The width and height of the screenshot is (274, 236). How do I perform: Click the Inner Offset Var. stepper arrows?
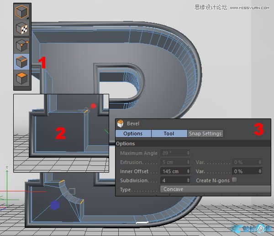(260, 171)
